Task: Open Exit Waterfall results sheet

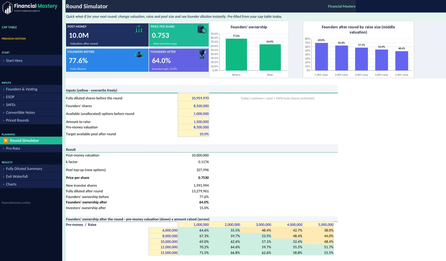Action: (31, 176)
